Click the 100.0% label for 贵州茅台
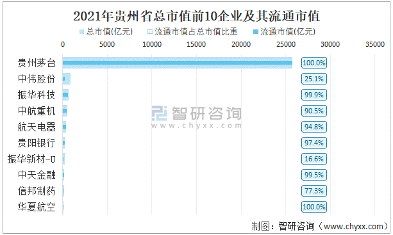393x235 pixels. [314, 63]
